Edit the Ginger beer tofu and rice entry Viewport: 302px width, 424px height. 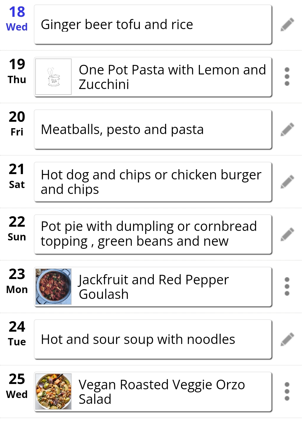[x=287, y=24]
